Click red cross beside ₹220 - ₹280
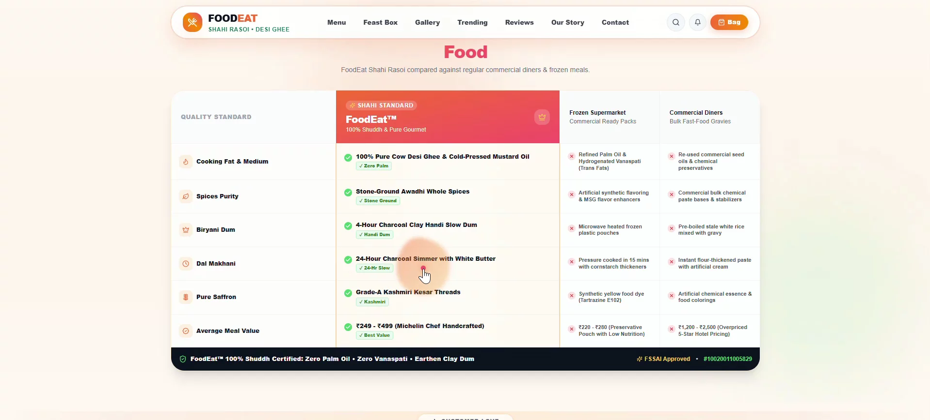930x420 pixels. 572,329
